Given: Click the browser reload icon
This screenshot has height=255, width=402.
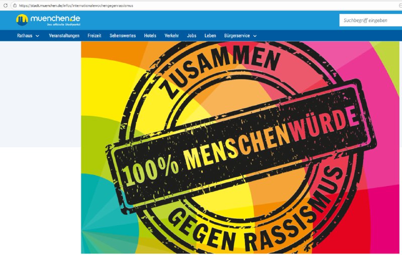Looking at the screenshot, I should pos(5,6).
